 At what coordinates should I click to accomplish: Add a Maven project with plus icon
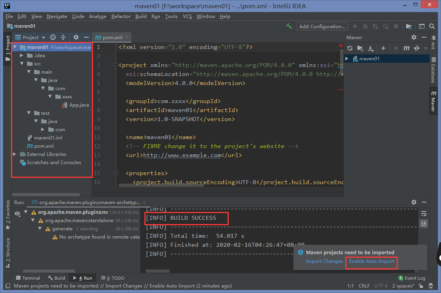pyautogui.click(x=383, y=48)
